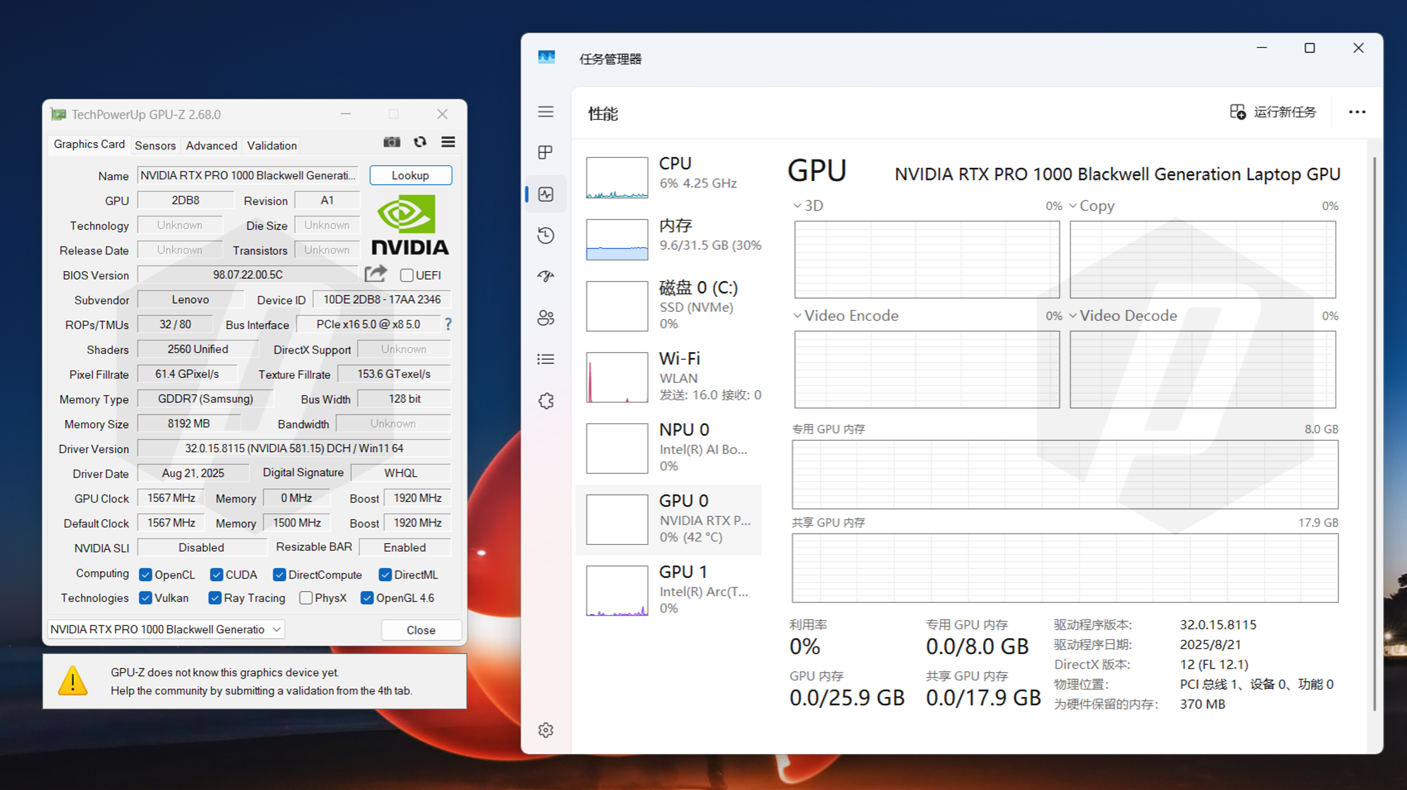The image size is (1407, 790).
Task: Uncheck the Ray Tracing checkbox
Action: tap(215, 598)
